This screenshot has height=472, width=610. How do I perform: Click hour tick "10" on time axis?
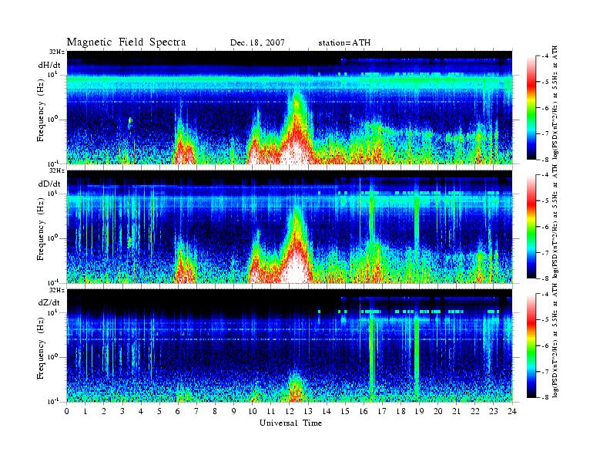(x=253, y=411)
